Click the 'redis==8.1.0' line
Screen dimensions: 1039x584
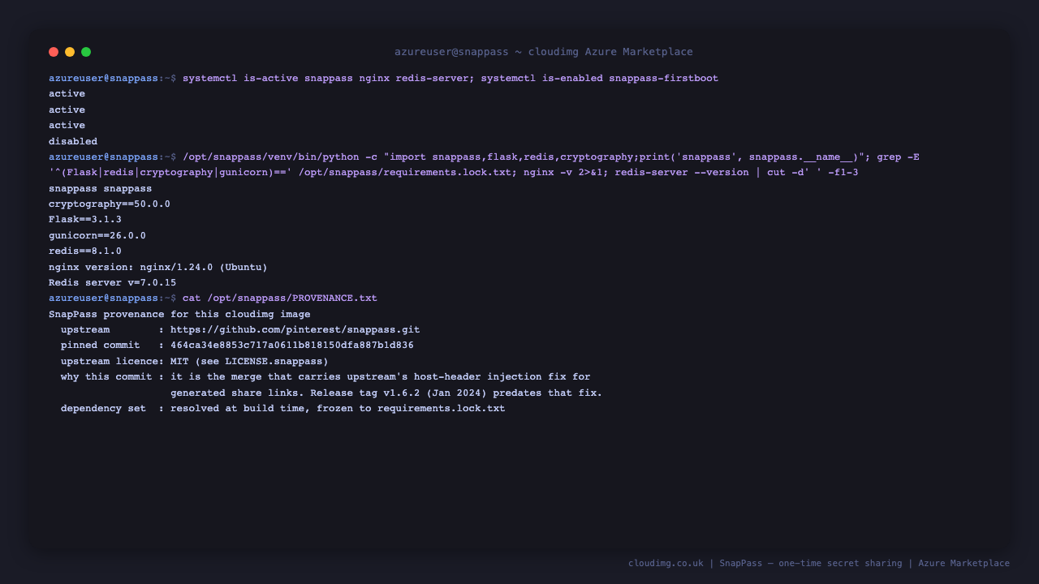click(85, 251)
